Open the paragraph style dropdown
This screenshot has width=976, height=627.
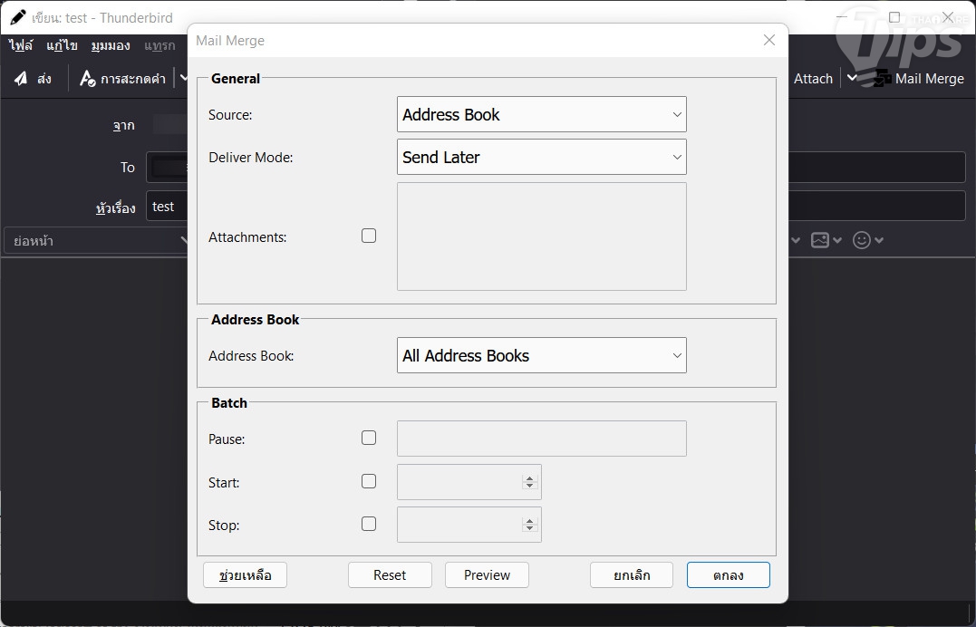96,240
